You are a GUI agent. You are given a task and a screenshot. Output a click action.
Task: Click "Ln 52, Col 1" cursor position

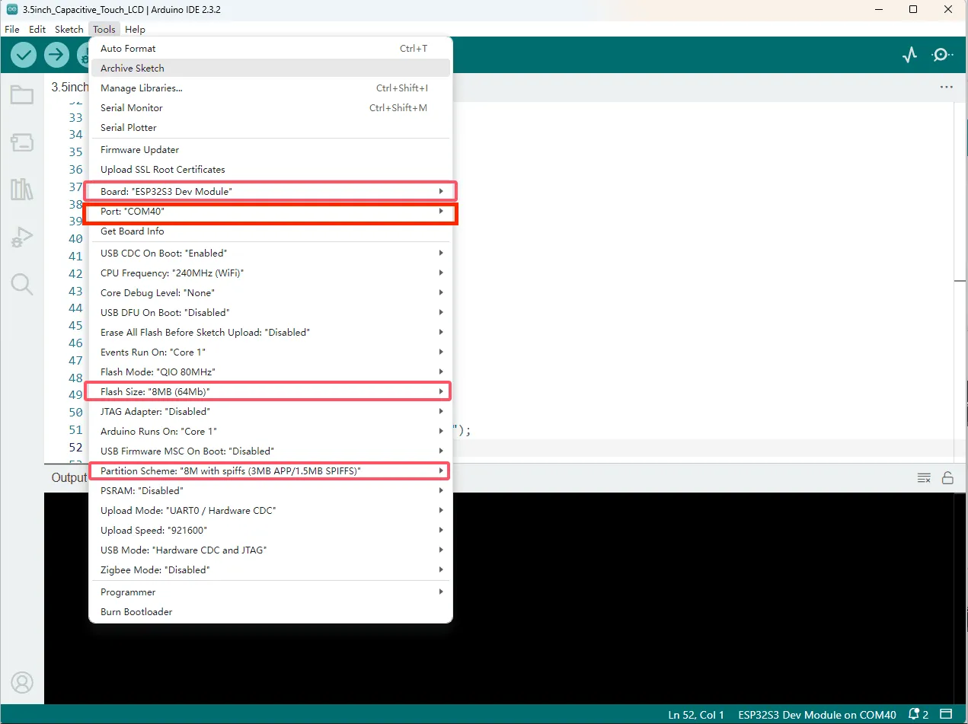[x=696, y=715]
